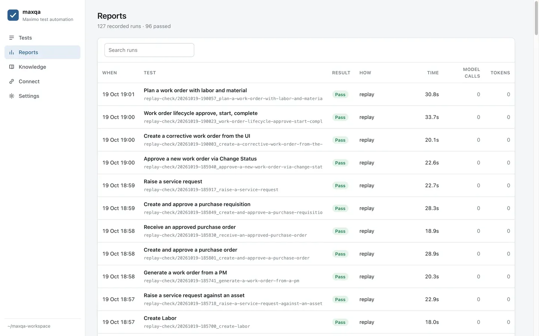
Task: Click Pass badge for 'Create a corrective work order' row
Action: tap(340, 140)
